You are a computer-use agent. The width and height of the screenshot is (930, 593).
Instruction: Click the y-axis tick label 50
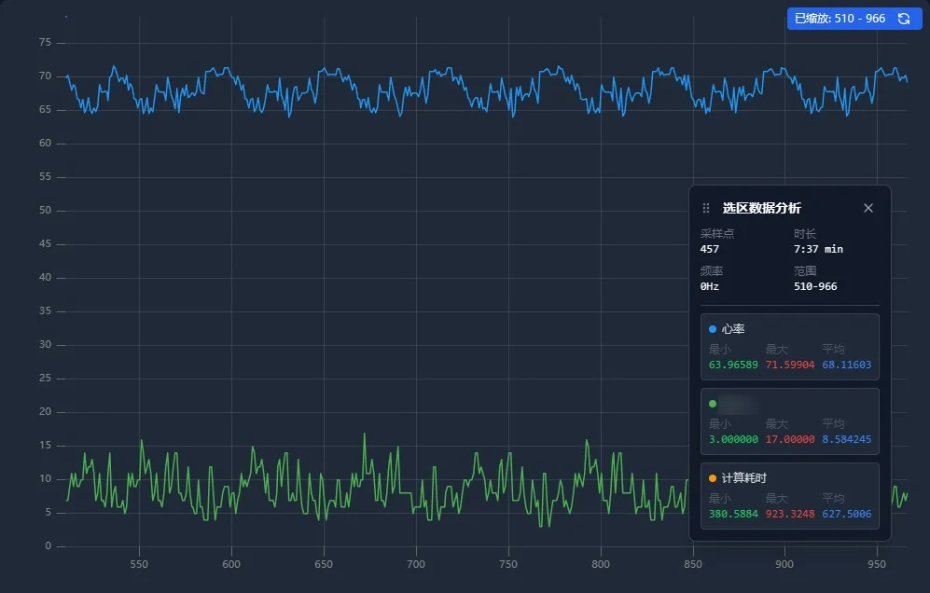coord(45,210)
